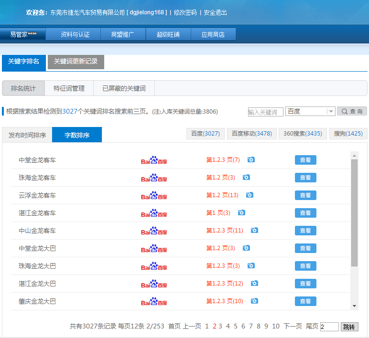This screenshot has width=369, height=338.
Task: Open snapshot camera icon for 云浮金龙客车
Action: (250, 195)
